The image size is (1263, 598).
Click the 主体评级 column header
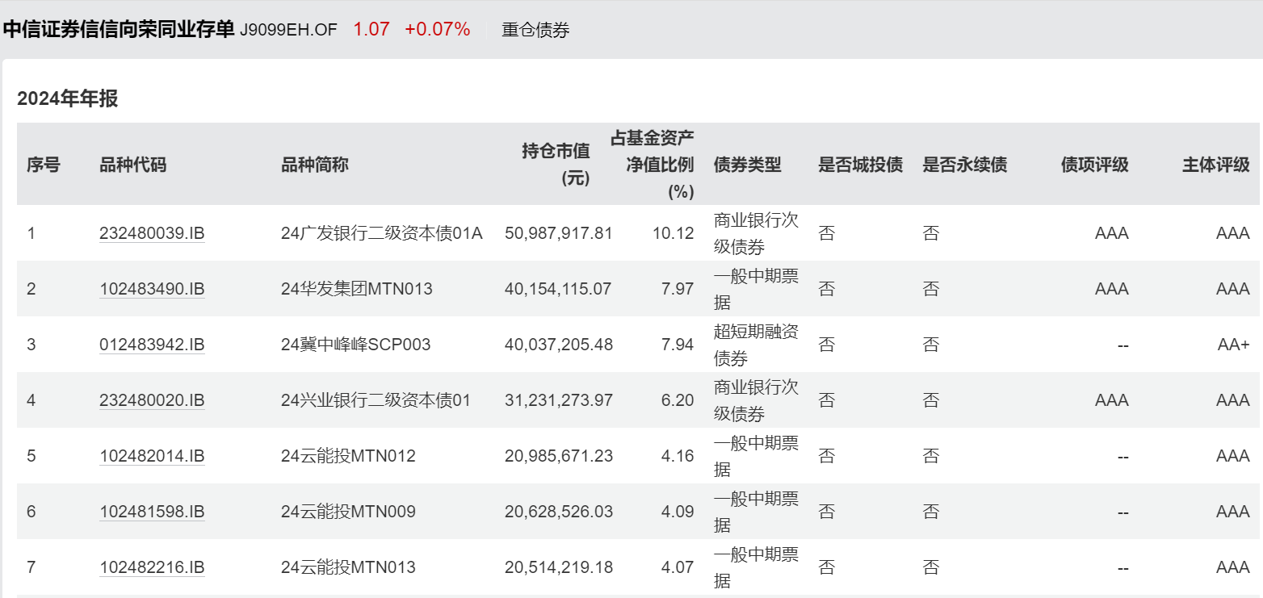[x=1215, y=165]
